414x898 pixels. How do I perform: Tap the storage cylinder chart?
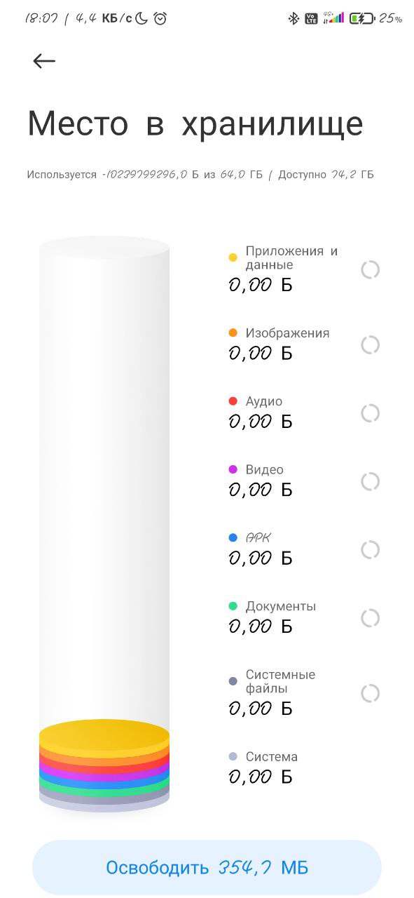coord(105,519)
